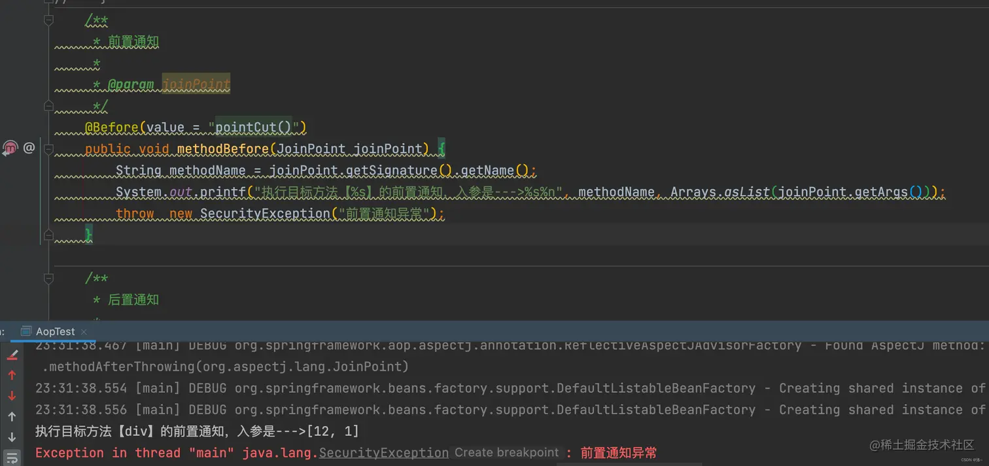Click the 后置通知 Javadoc text
Viewport: 989px width, 466px height.
point(133,300)
